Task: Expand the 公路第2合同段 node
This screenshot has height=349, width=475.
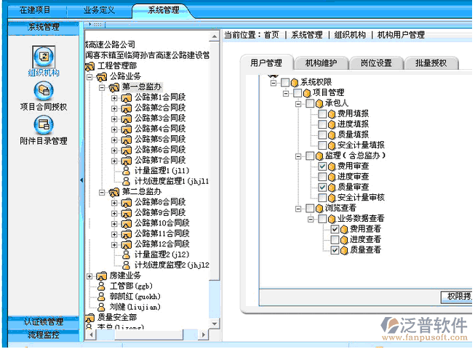Action: [x=114, y=108]
